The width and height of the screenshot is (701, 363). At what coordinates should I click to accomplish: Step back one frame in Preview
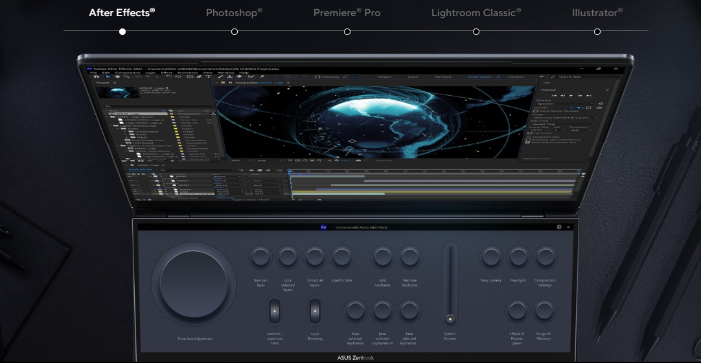(x=562, y=96)
